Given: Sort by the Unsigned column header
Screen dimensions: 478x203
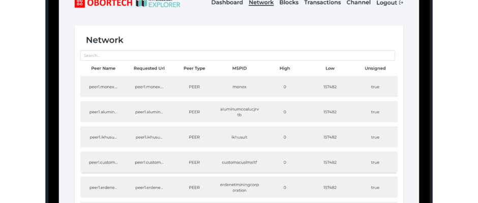Looking at the screenshot, I should pyautogui.click(x=375, y=68).
